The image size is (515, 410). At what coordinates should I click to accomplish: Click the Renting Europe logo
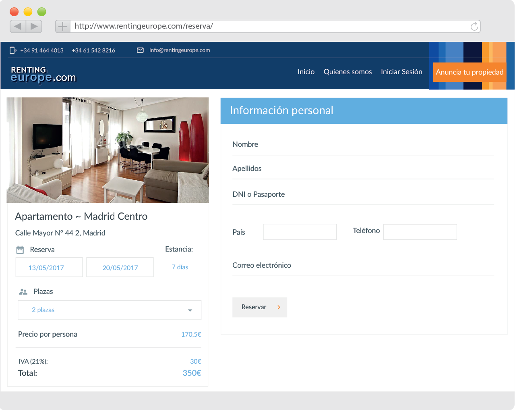coord(43,75)
